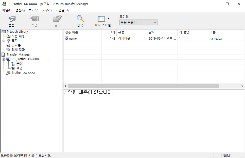Image resolution: width=245 pixels, height=158 pixels.
Task: Click the Brother XX-XXXX printer icon
Action: (8, 73)
